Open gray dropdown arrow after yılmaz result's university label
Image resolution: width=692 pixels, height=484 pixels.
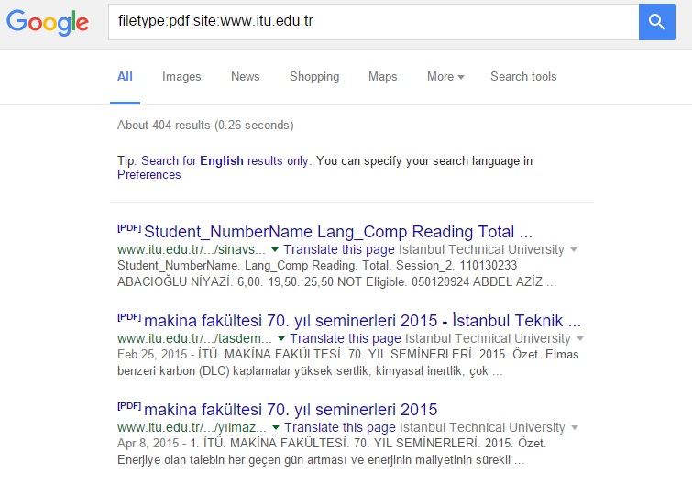575,427
